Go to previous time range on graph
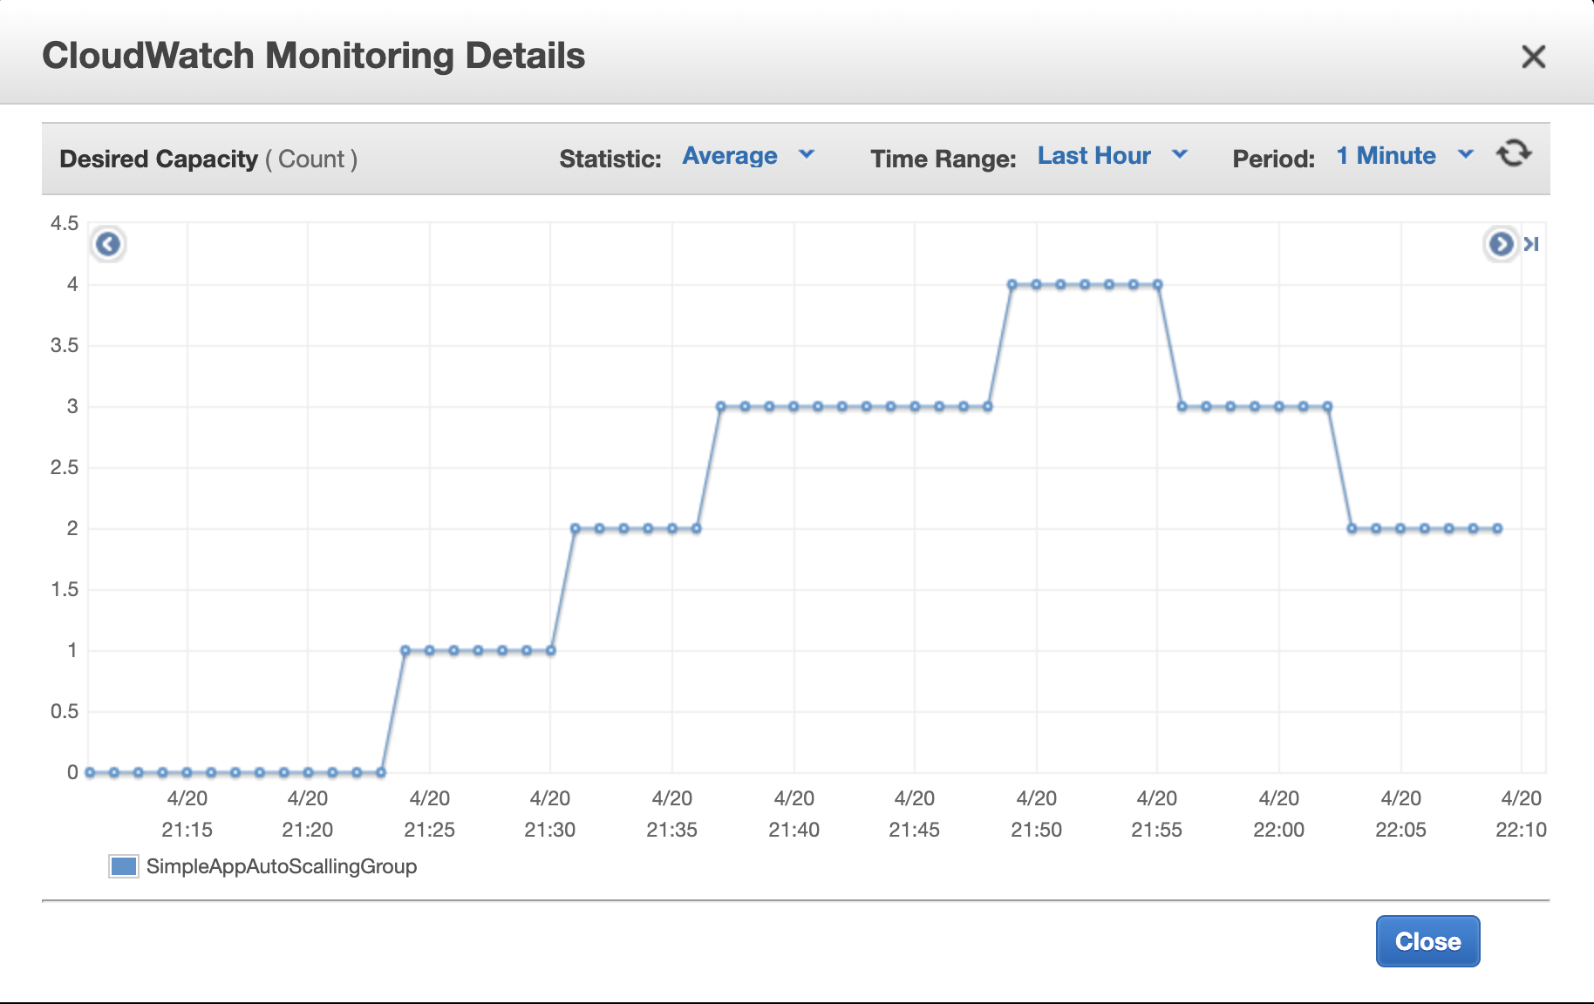The image size is (1594, 1004). pyautogui.click(x=108, y=244)
